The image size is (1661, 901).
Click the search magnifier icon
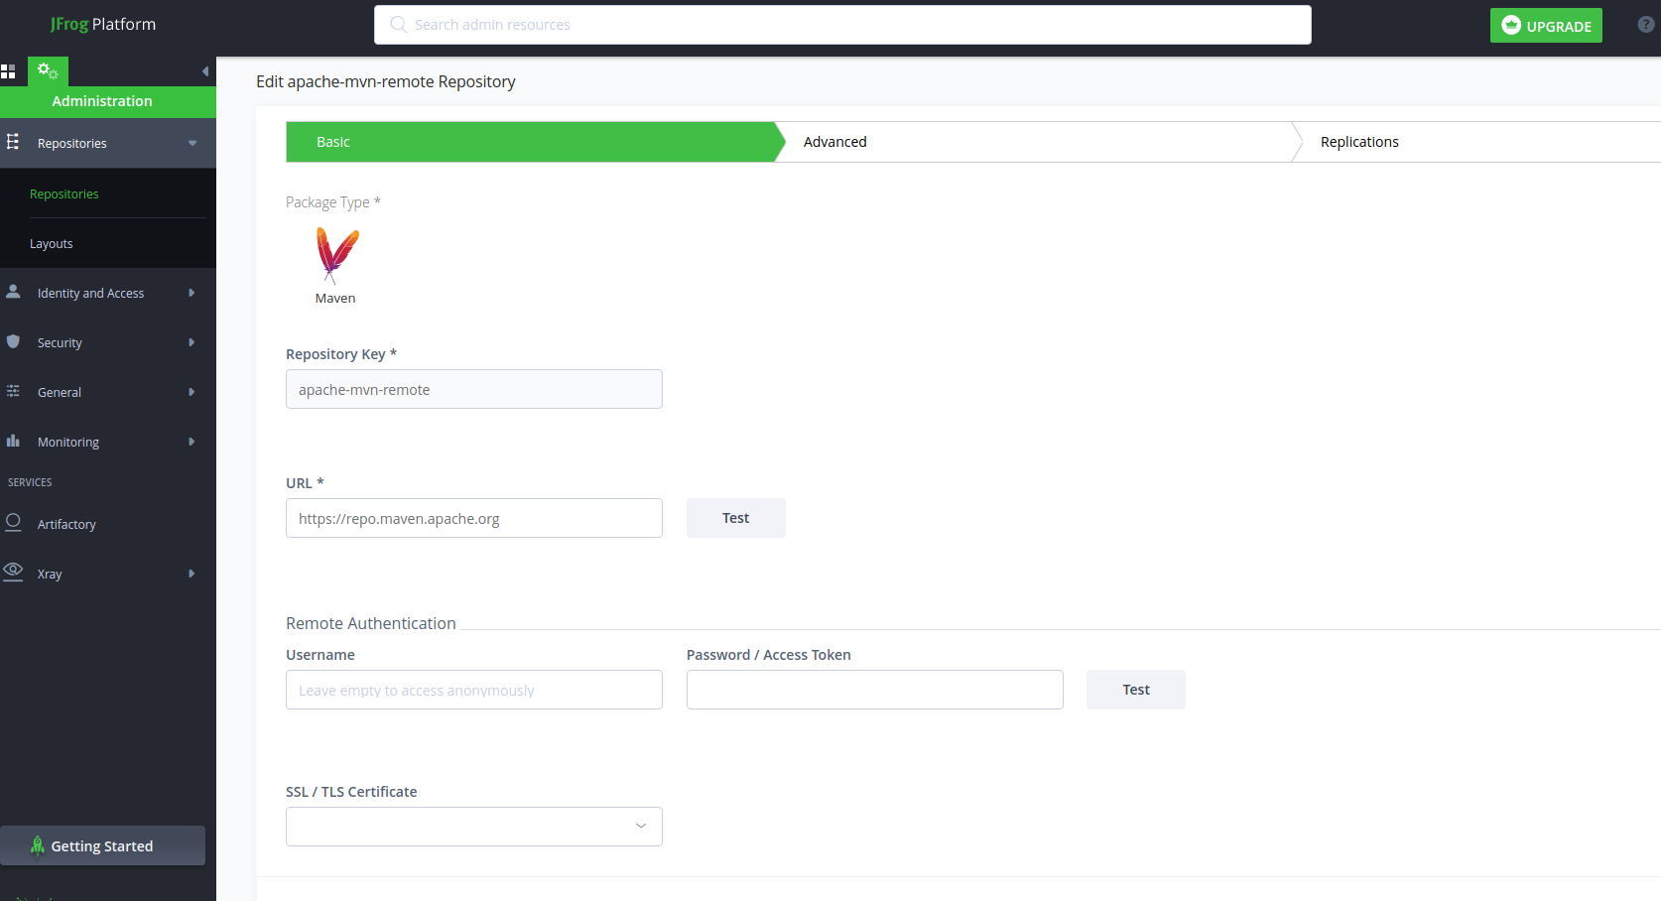[398, 25]
